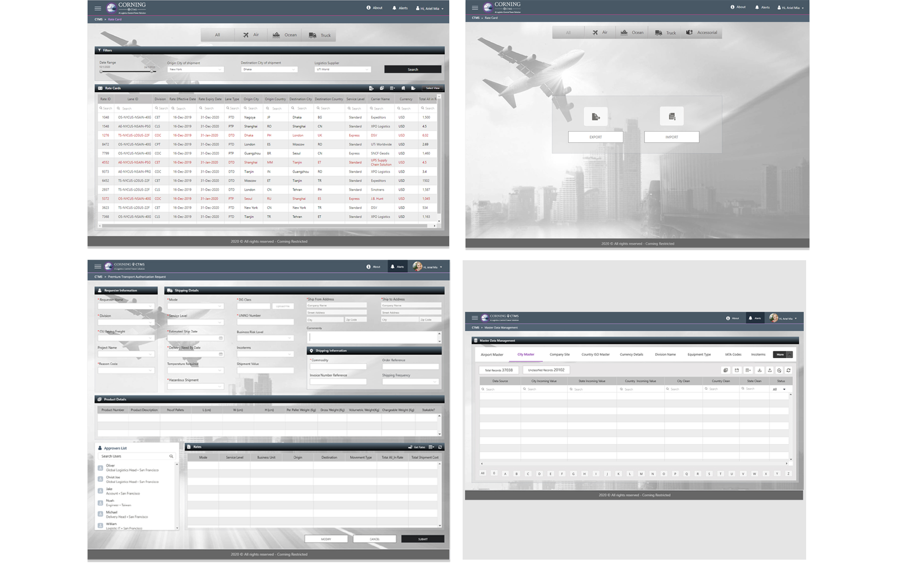Image resolution: width=909 pixels, height=574 pixels.
Task: Open the Shipping Frequency dropdown
Action: pos(410,382)
